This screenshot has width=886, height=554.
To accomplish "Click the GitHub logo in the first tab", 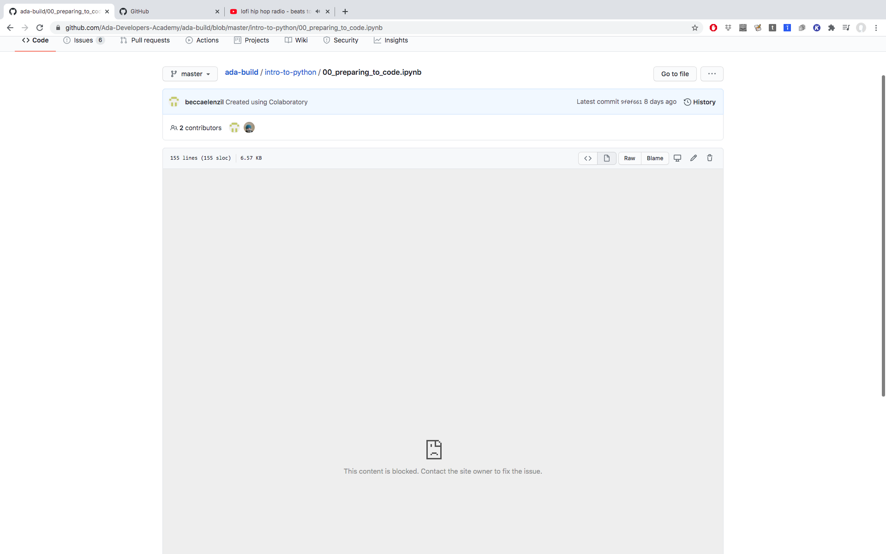I will 12,12.
